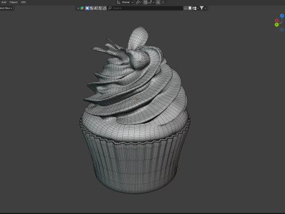Click the transform orientation axes icon

point(119,2)
